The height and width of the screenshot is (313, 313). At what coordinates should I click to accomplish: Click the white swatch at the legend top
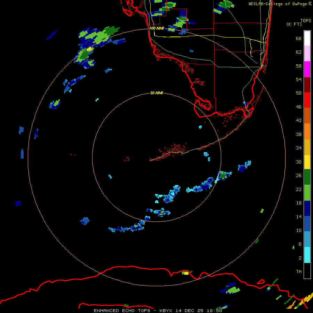[x=307, y=38]
